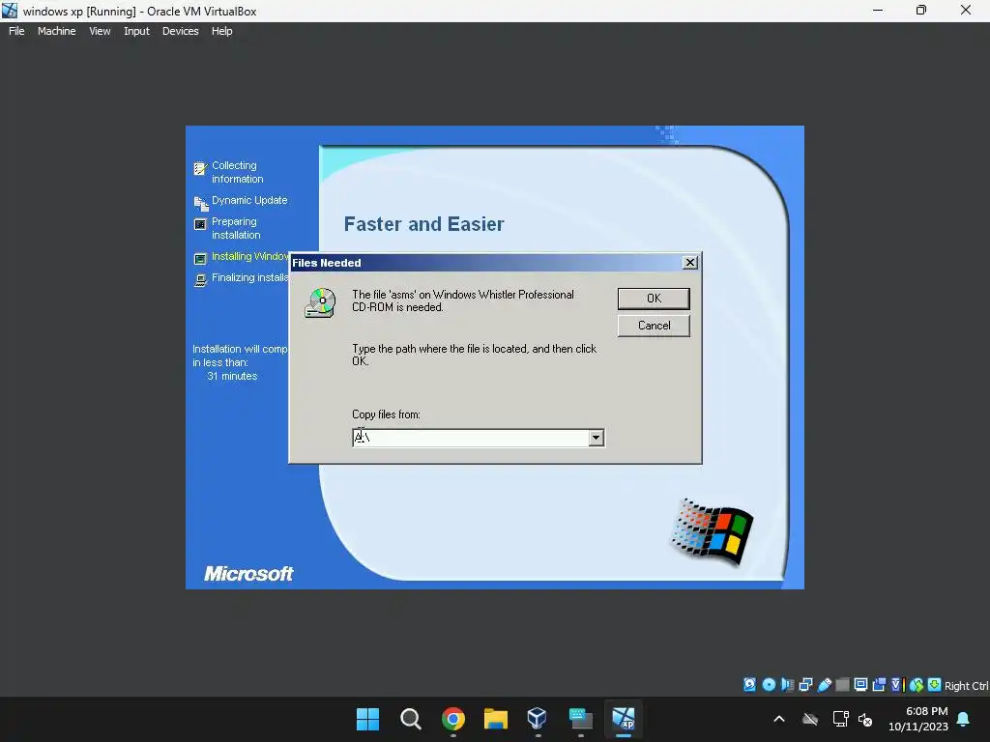Click the shared folders indicator icon
This screenshot has width=990, height=742.
point(842,685)
